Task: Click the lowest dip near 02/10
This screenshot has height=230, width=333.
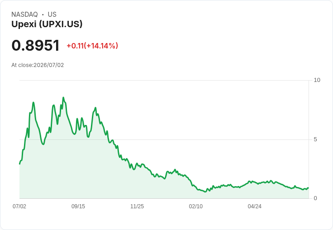Action: point(205,192)
